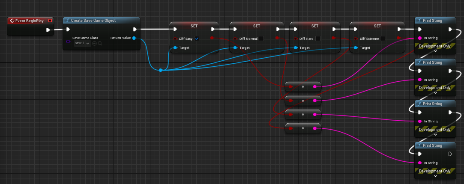
Task: Expand the first Print String advanced options chevron
Action: [435, 51]
